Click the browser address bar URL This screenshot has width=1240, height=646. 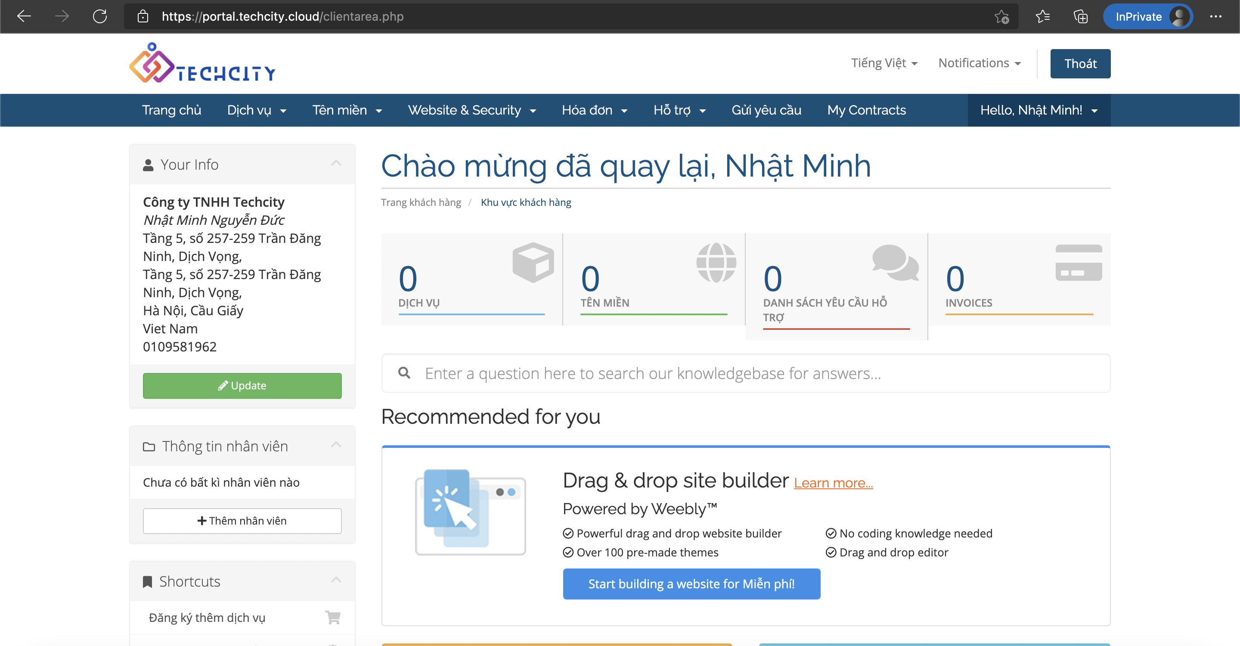[x=282, y=16]
